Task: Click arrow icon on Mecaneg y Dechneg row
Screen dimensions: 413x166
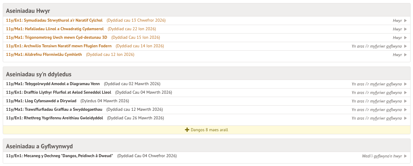Action: (405, 156)
